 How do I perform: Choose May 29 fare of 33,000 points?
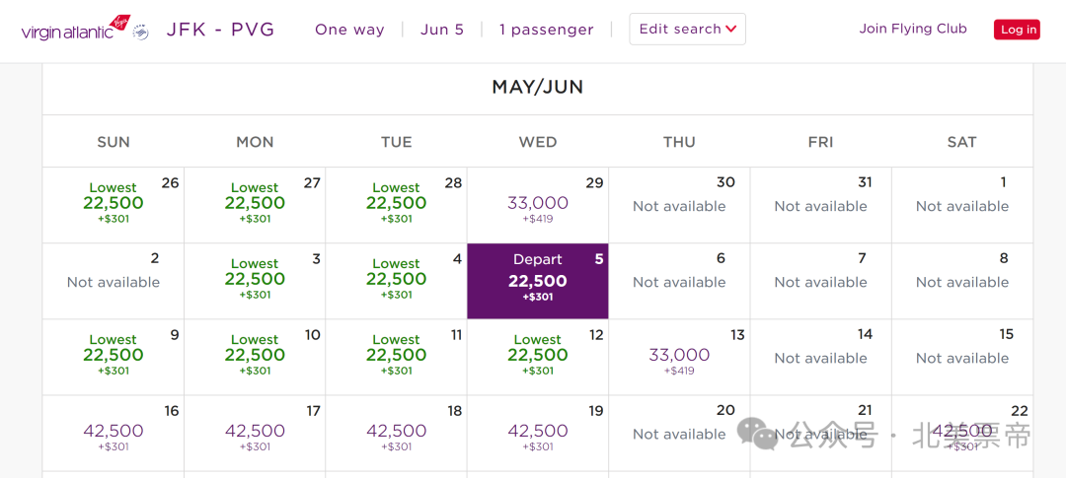538,205
